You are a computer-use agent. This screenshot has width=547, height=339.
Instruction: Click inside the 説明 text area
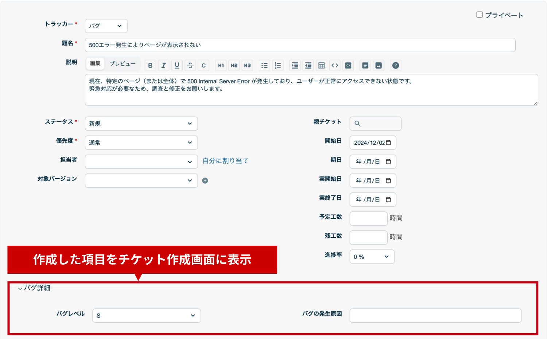click(311, 90)
